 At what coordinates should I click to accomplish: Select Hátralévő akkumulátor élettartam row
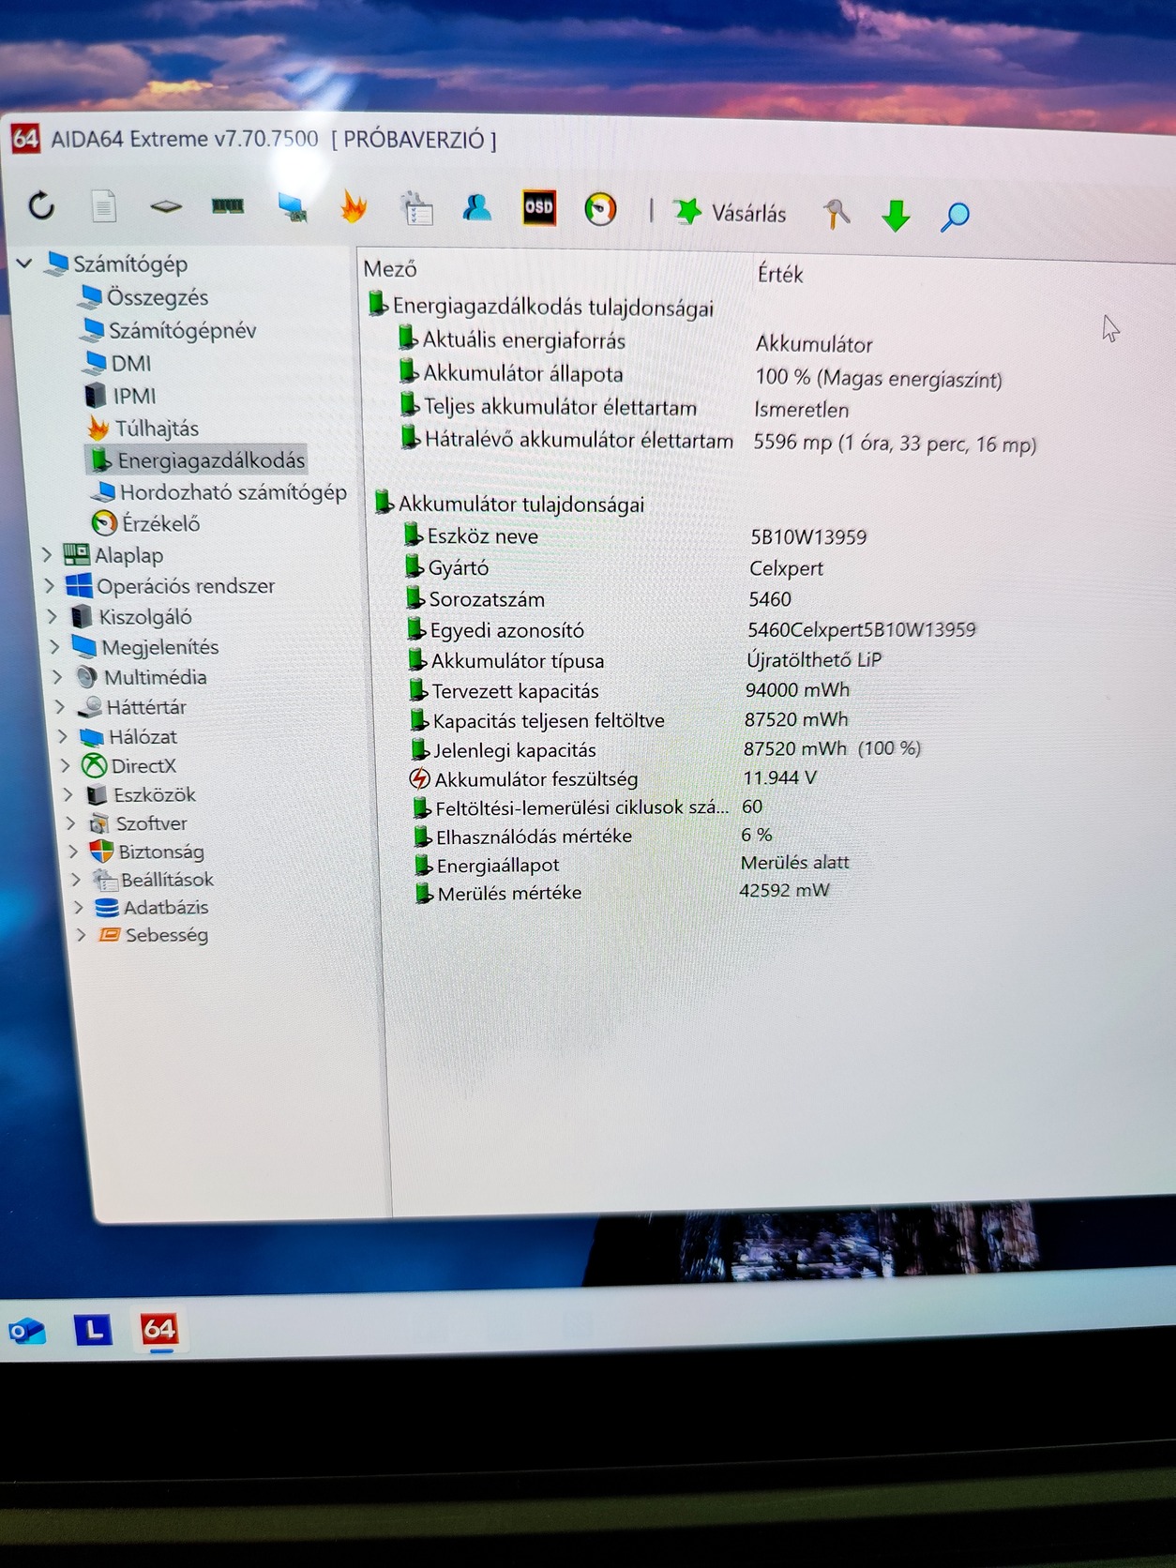click(717, 441)
